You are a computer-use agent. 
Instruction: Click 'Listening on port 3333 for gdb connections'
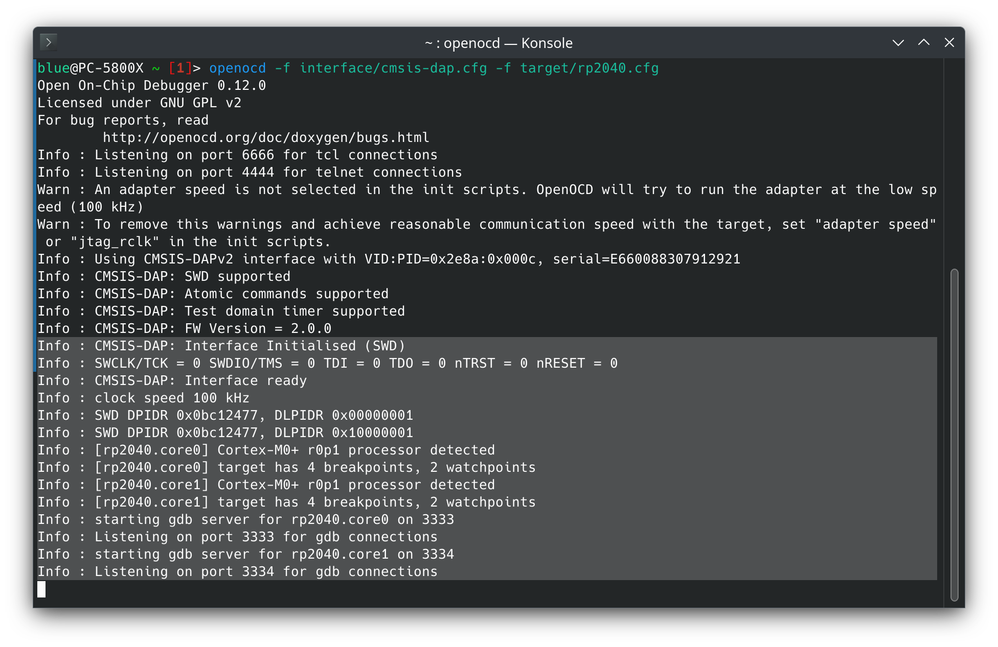click(266, 537)
